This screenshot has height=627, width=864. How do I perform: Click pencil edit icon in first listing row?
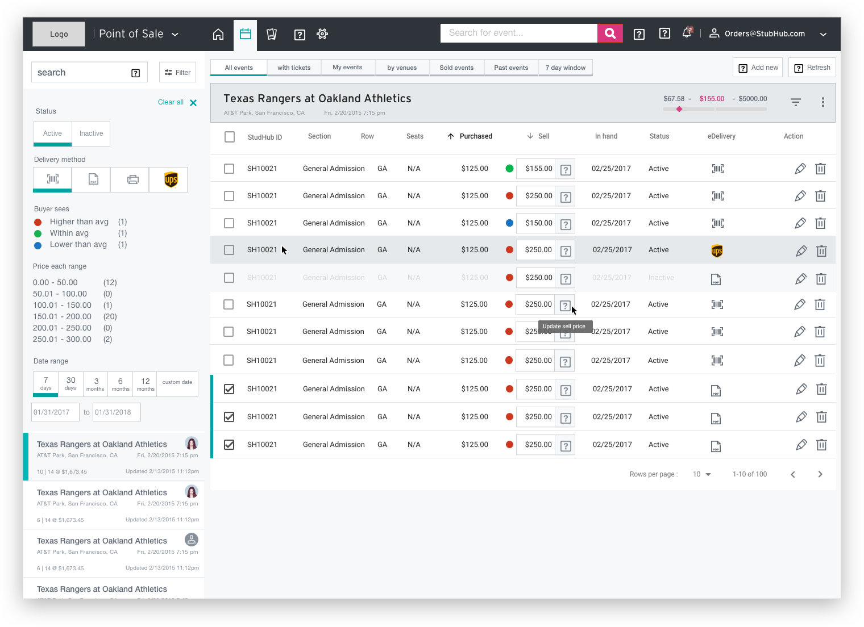(800, 169)
